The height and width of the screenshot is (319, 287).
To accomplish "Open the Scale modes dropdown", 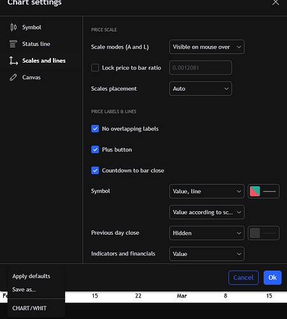I will (207, 47).
